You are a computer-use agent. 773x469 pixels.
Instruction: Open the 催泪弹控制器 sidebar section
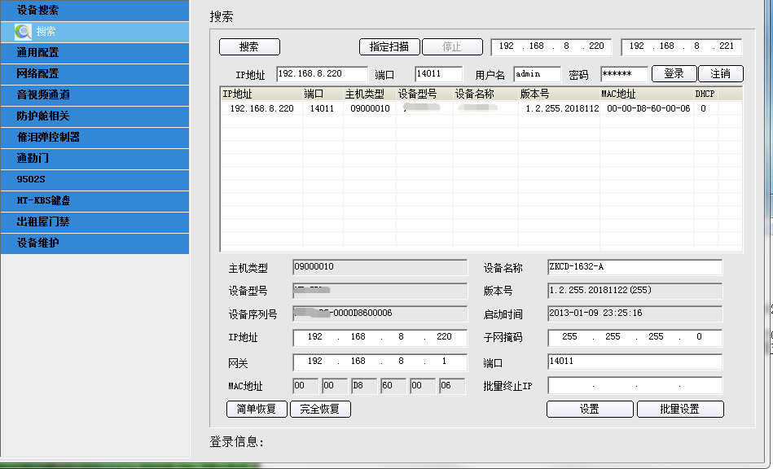click(x=94, y=138)
